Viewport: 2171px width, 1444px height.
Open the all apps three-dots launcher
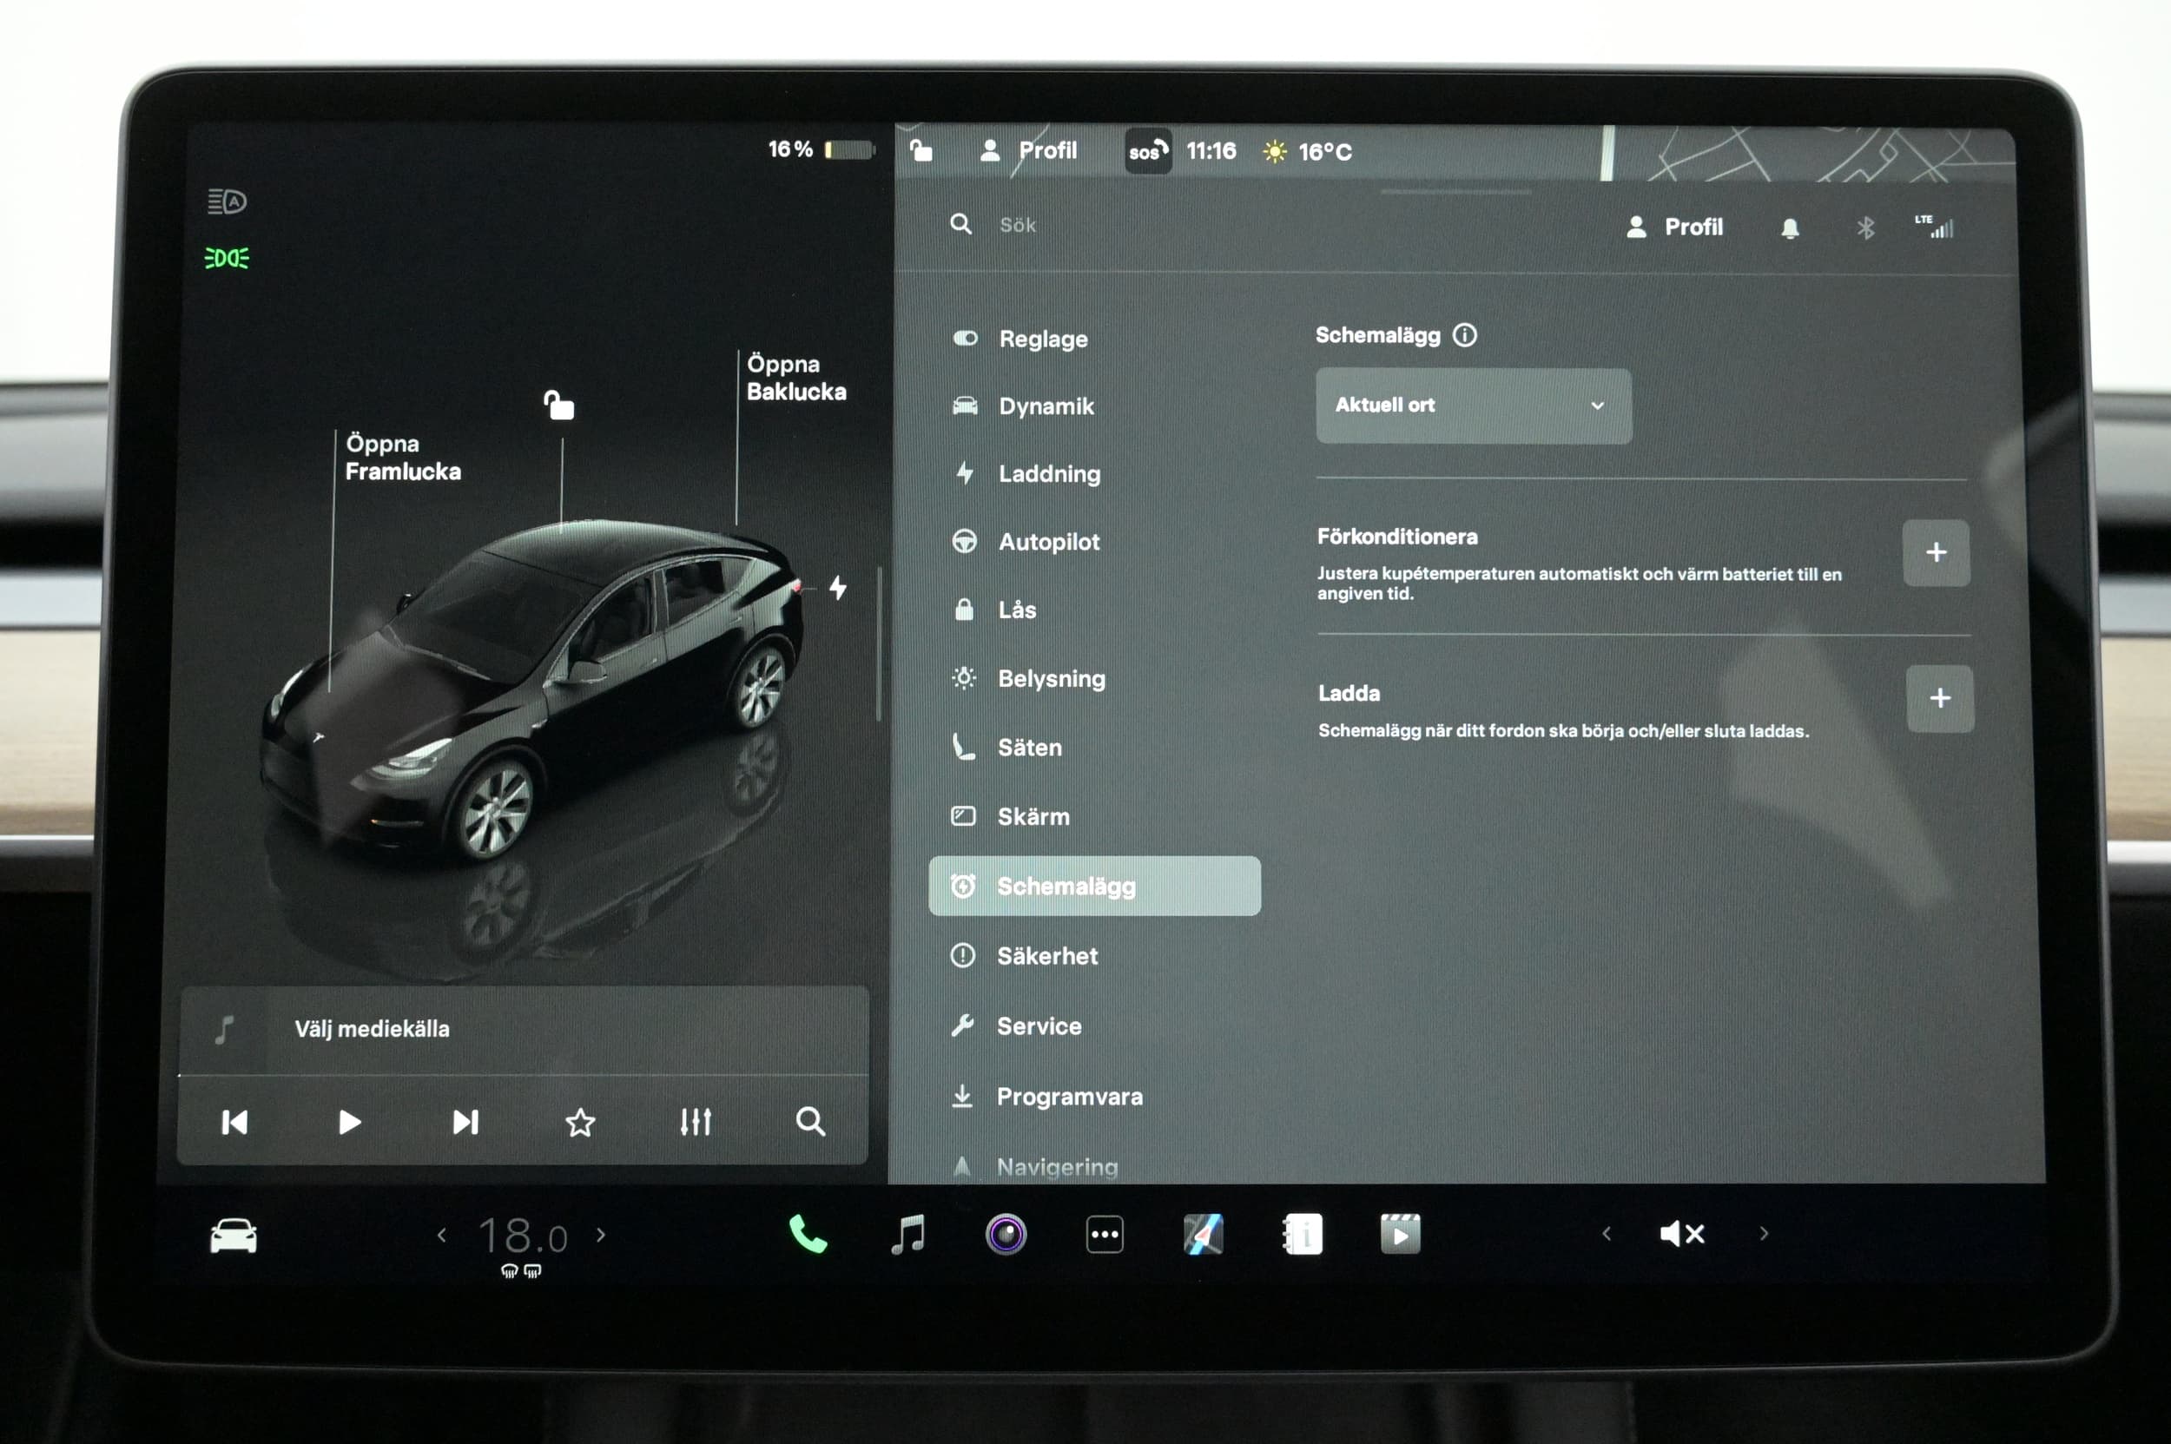[1105, 1235]
